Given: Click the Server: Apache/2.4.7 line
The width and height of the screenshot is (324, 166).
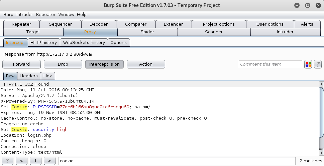Looking at the screenshot, I should 39,96.
